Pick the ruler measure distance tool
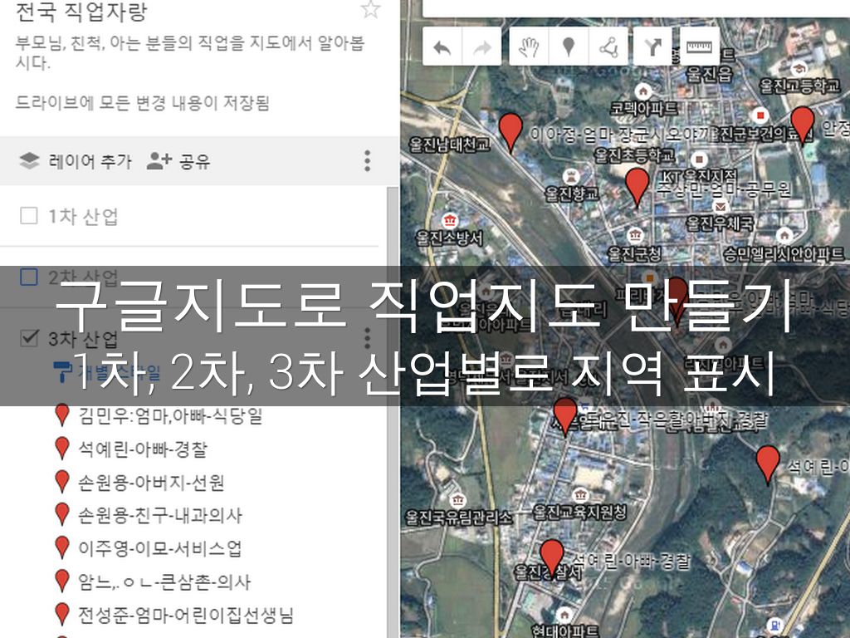Screen dimensions: 850x638 pos(700,47)
